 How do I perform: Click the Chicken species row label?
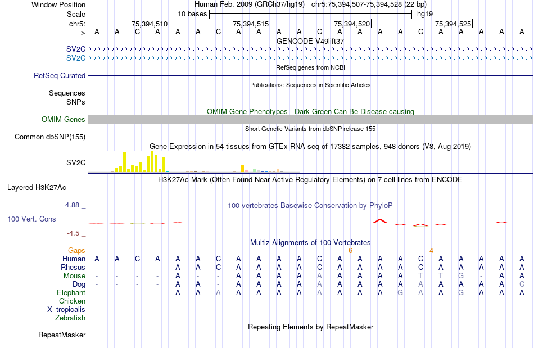click(x=72, y=301)
